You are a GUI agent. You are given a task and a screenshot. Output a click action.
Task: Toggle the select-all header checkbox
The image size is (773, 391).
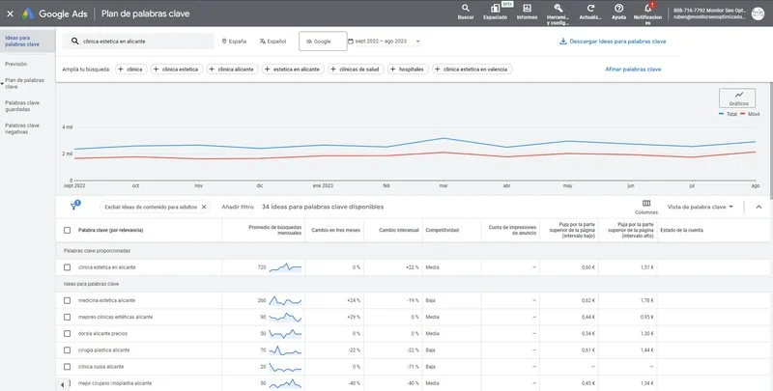pyautogui.click(x=67, y=231)
